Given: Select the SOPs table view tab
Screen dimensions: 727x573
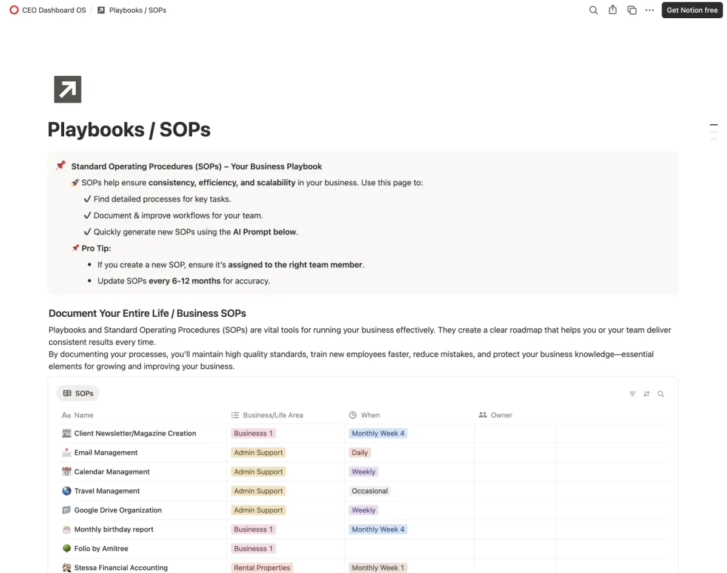Looking at the screenshot, I should point(78,394).
